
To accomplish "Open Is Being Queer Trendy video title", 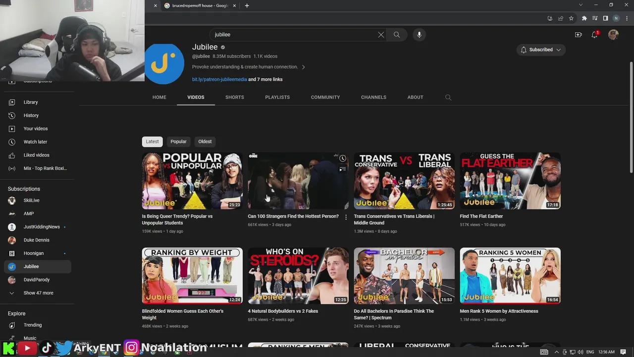I will click(x=177, y=220).
